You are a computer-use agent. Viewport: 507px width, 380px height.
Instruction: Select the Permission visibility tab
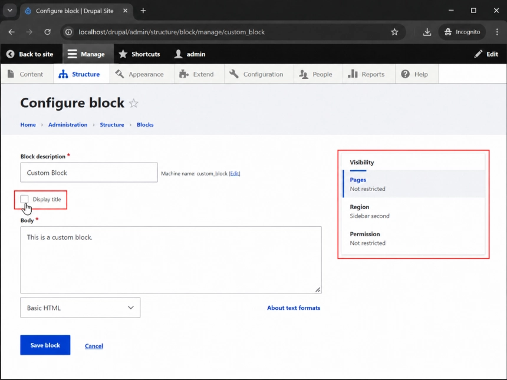414,239
